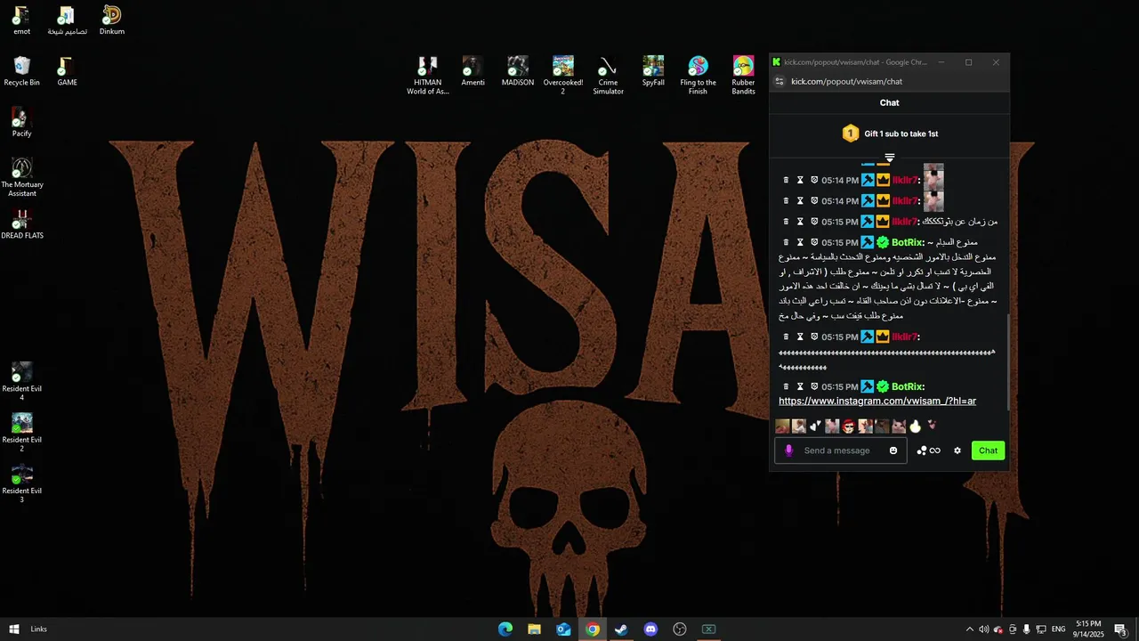Select the MADiSON desktop shortcut

[x=518, y=71]
